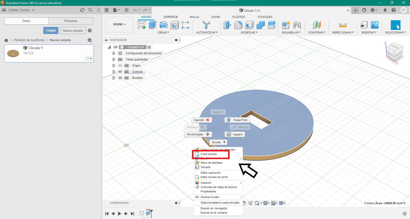Open the CREAR dropdown menu
Image resolution: width=410 pixels, height=219 pixels.
(x=163, y=32)
